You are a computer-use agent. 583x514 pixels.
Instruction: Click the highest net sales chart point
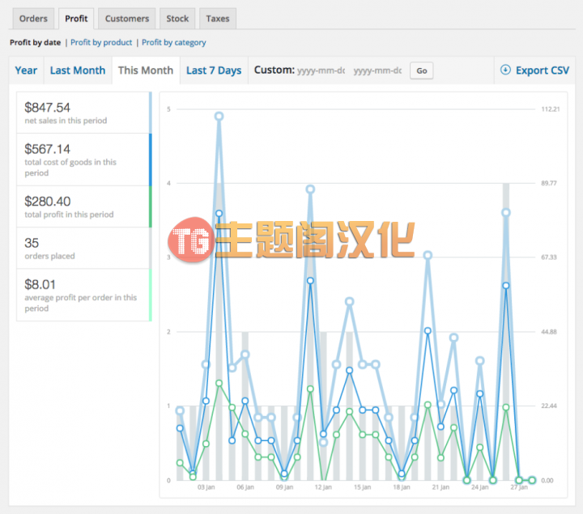coord(219,117)
